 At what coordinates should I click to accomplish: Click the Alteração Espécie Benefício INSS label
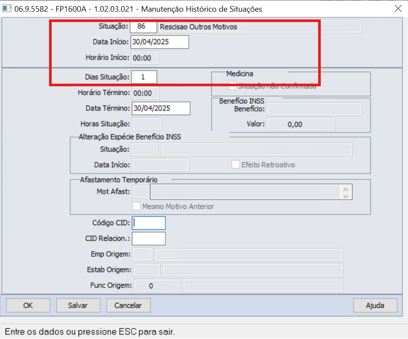pyautogui.click(x=130, y=137)
